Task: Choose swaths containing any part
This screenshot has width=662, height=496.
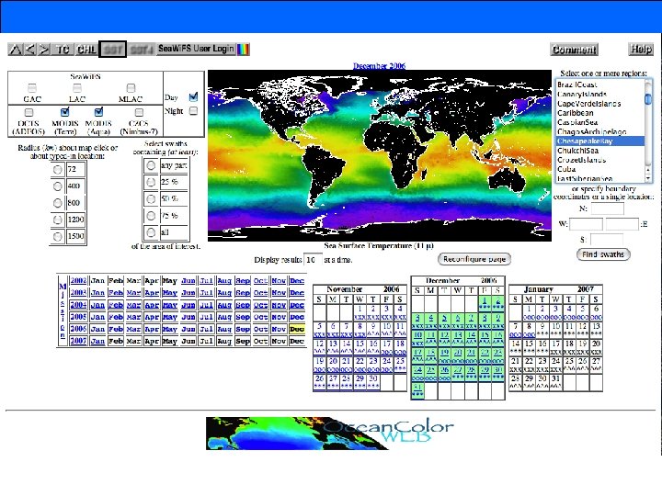Action: [151, 165]
